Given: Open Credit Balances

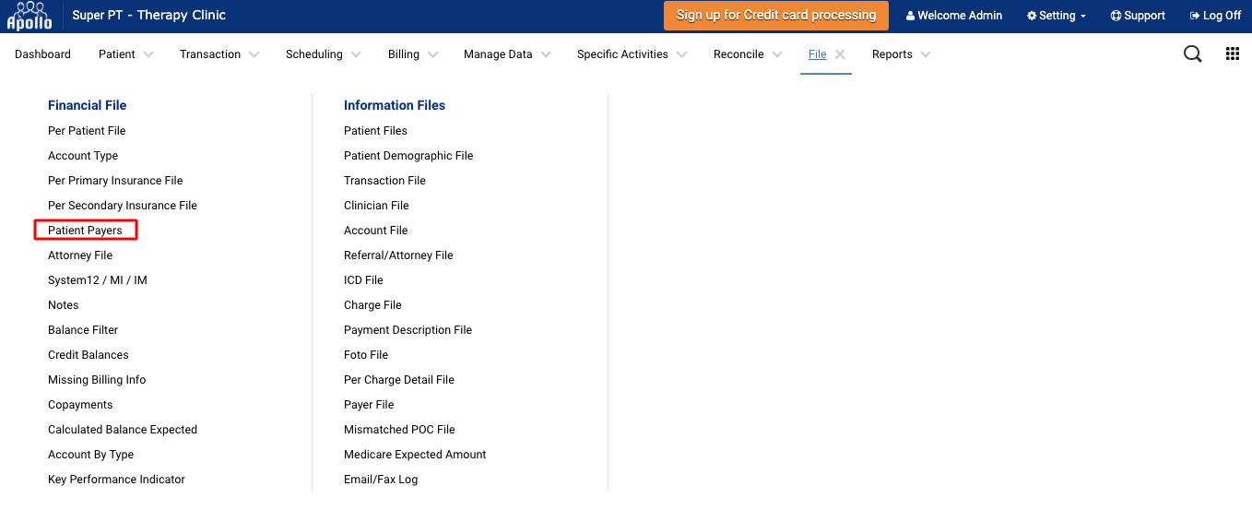Looking at the screenshot, I should click(x=89, y=355).
